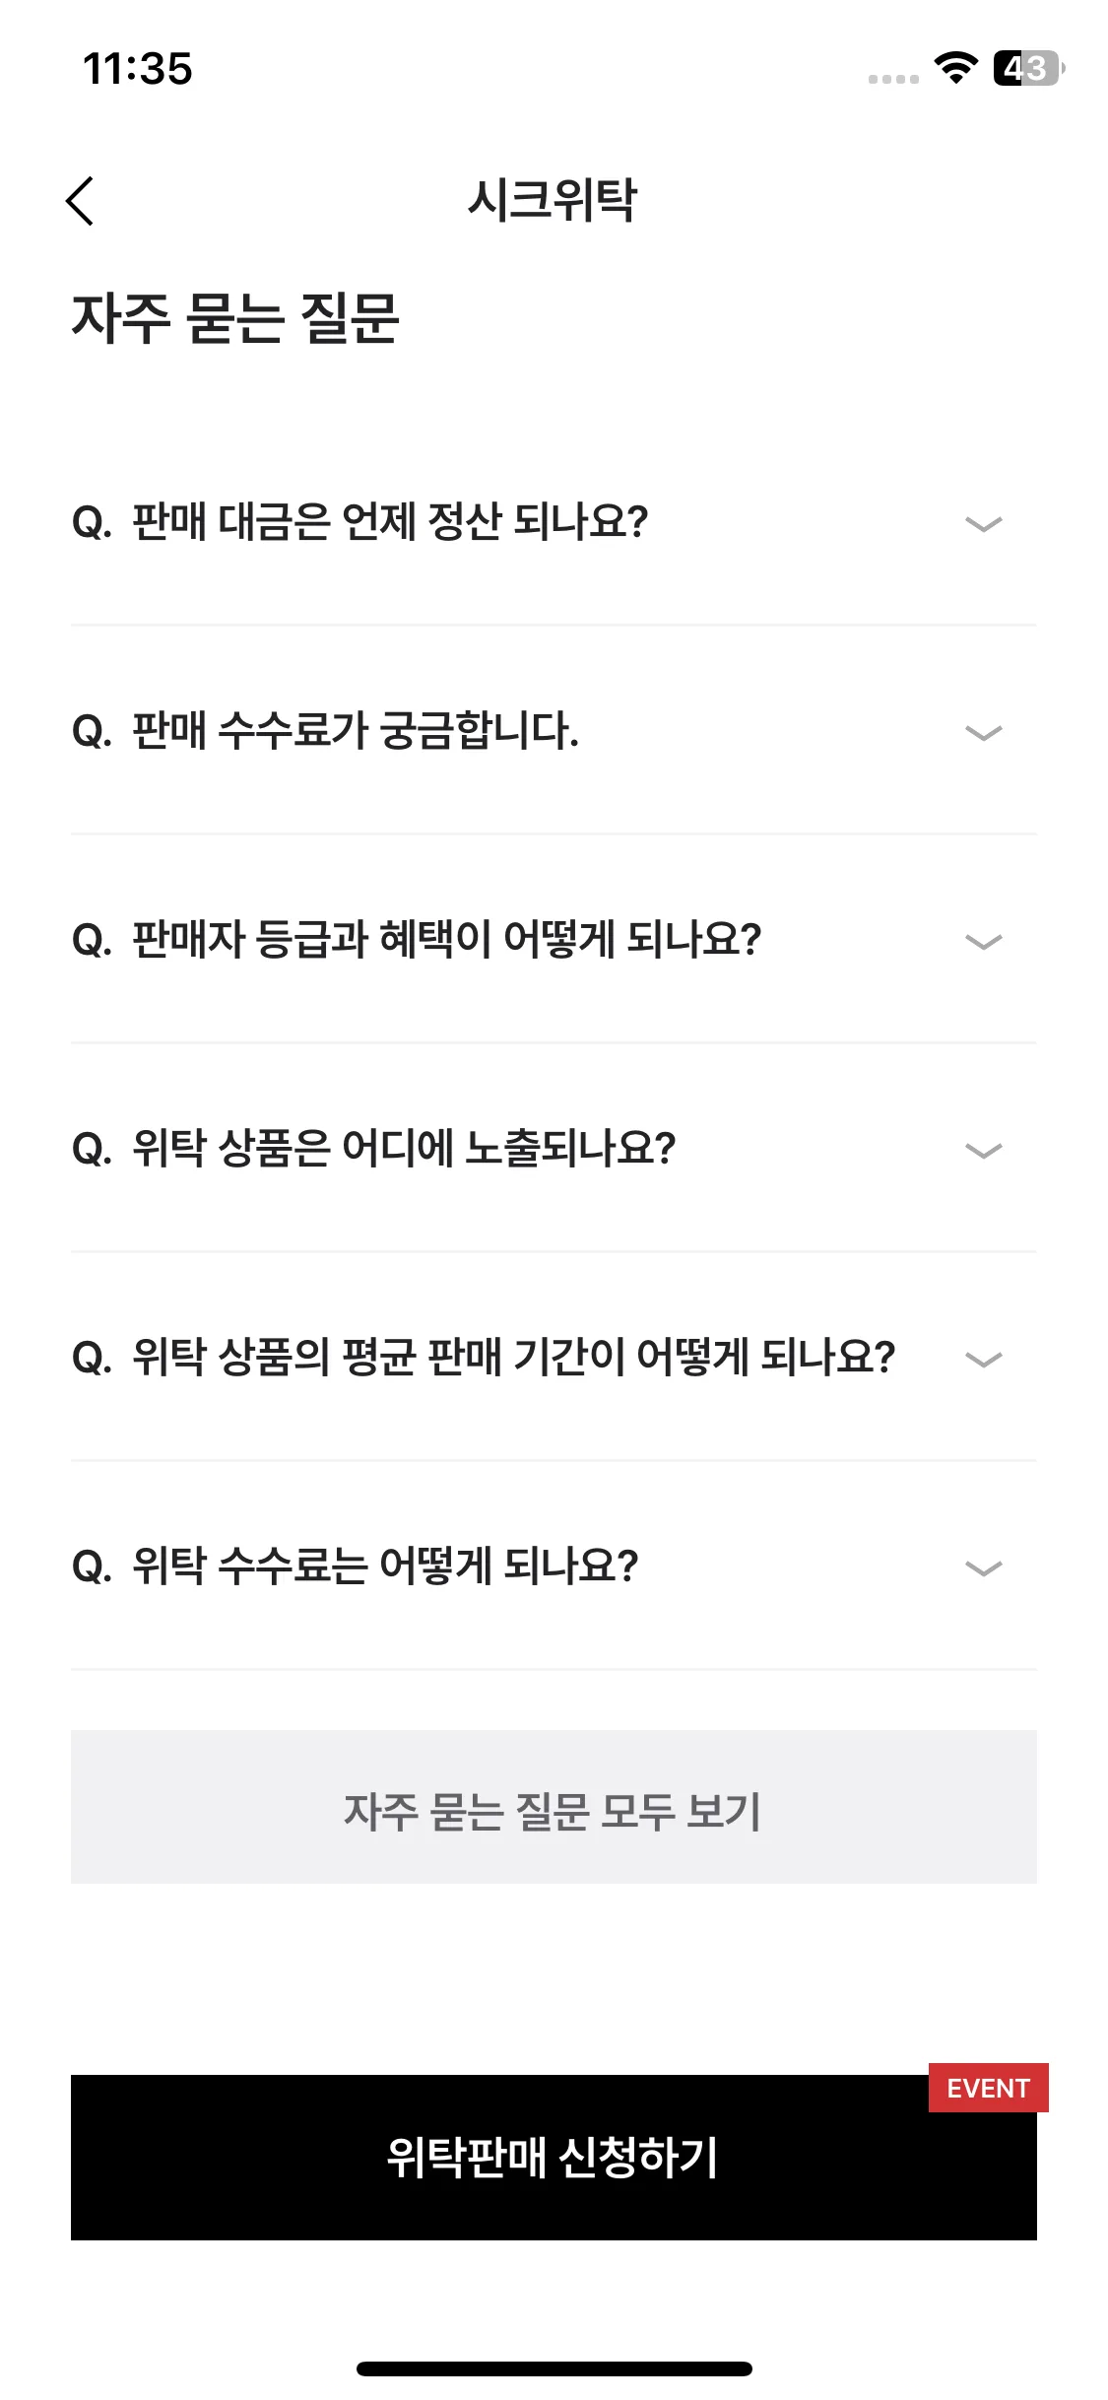Viewport: 1108px width, 2400px height.
Task: Tap the battery indicator icon
Action: [1028, 68]
